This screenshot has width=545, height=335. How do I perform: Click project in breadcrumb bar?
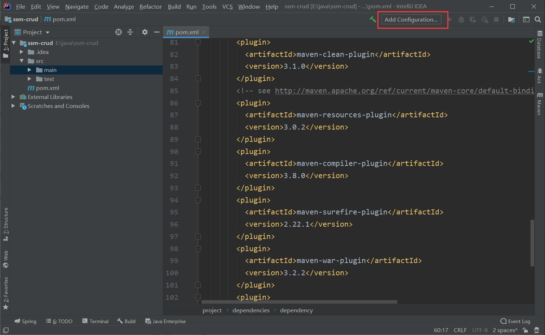[212, 310]
